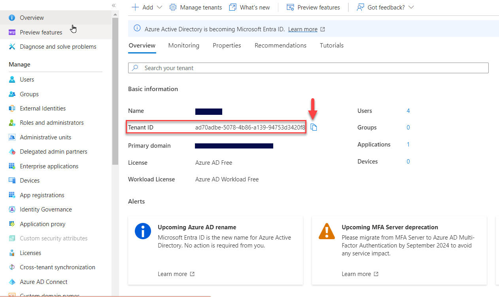
Task: Click Learn more in MFA Server deprecation alert
Action: click(x=360, y=274)
